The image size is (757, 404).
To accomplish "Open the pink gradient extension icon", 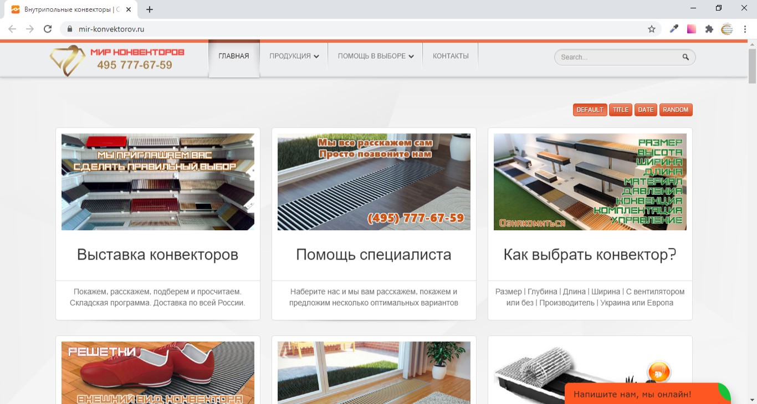I will (x=692, y=29).
